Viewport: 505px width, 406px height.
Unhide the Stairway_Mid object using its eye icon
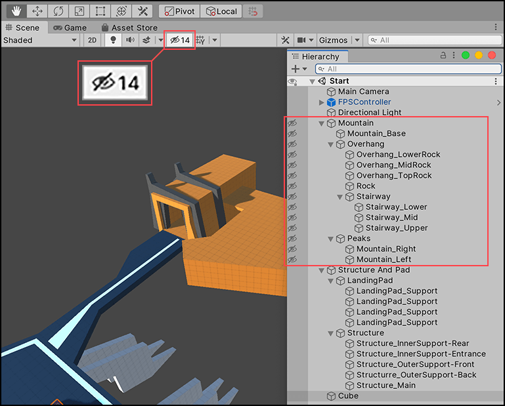[292, 218]
